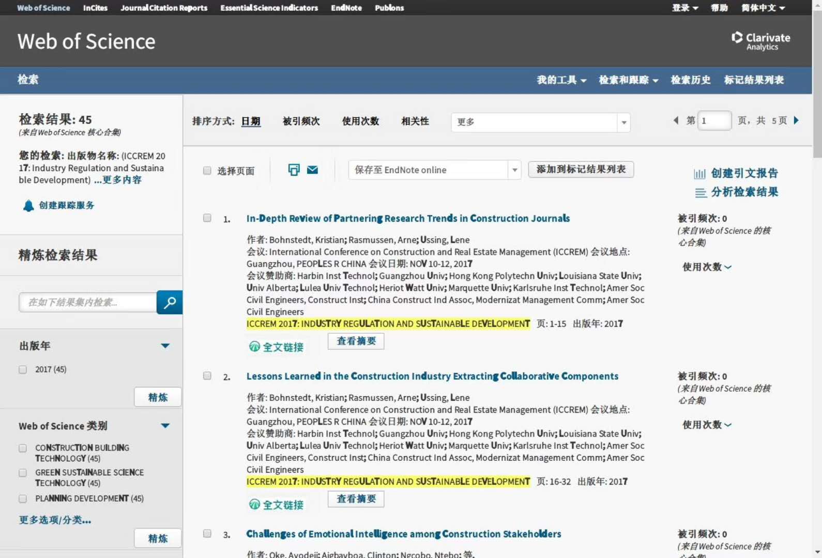Click the search magnifier button in refine panel

(x=170, y=302)
